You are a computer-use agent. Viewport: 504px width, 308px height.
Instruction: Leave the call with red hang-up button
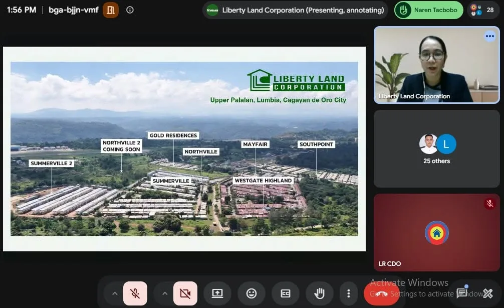pyautogui.click(x=382, y=293)
